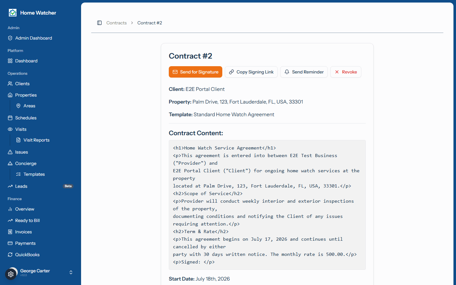Send the contract for signature

coord(195,72)
